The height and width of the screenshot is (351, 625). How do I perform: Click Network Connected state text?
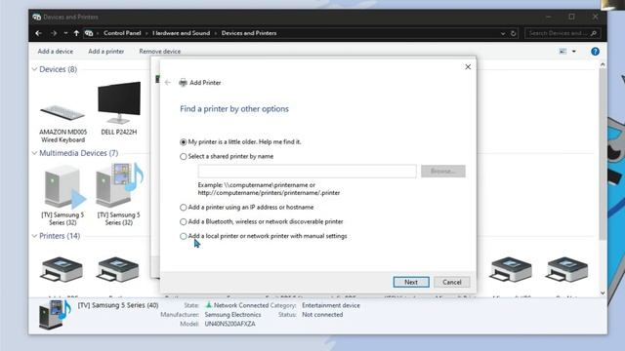[241, 305]
